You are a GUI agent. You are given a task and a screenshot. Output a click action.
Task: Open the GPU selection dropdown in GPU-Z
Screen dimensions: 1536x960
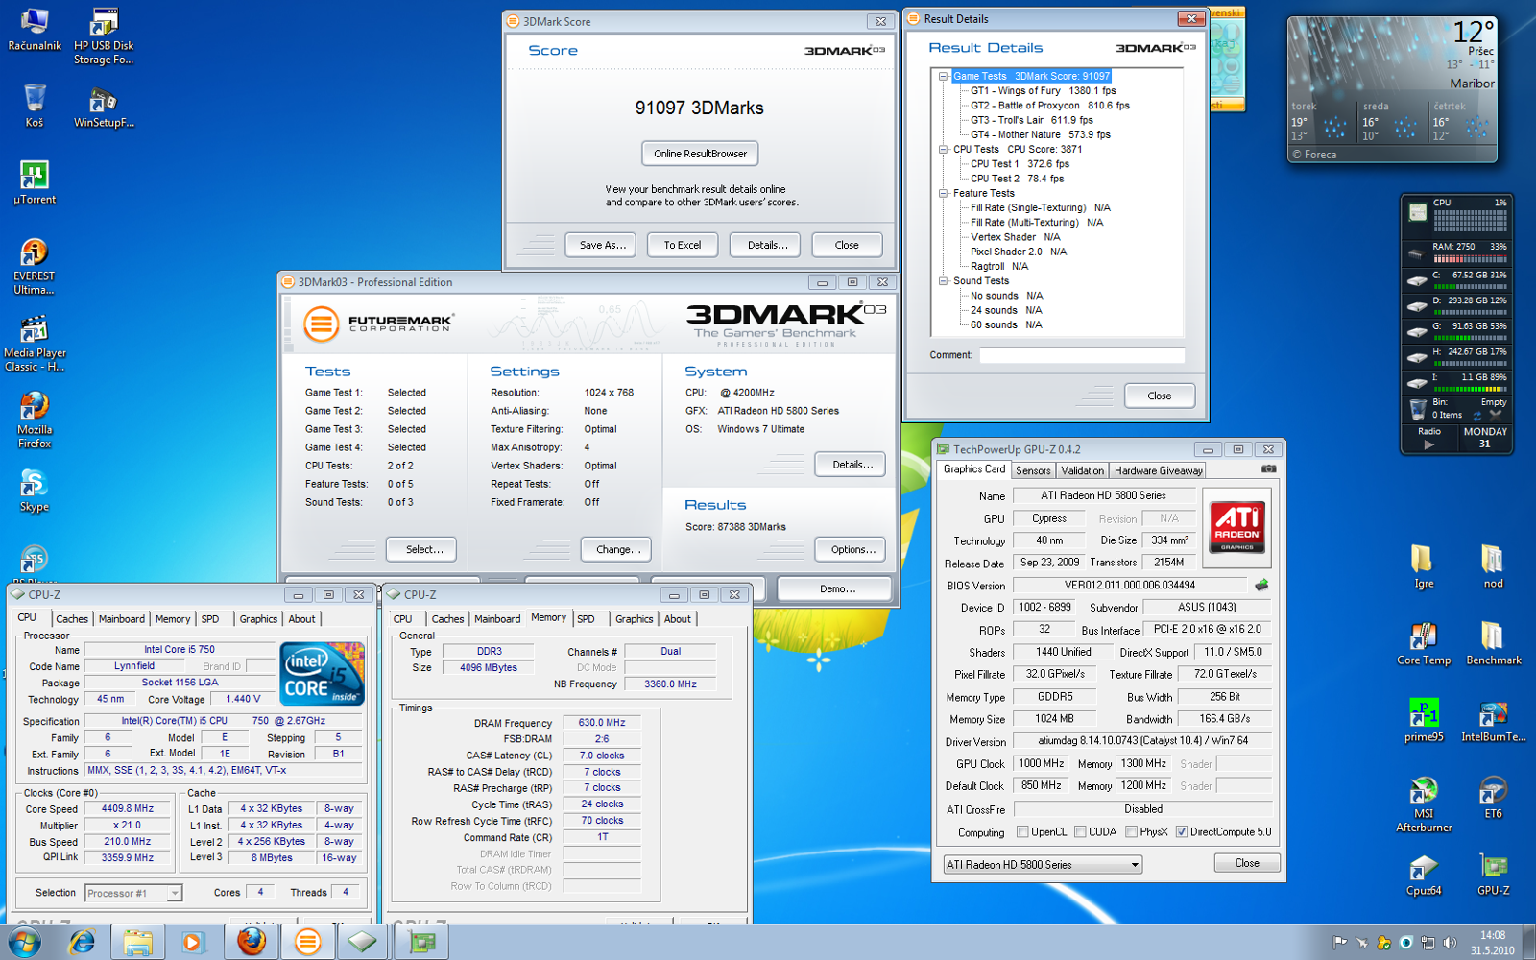pyautogui.click(x=1043, y=865)
